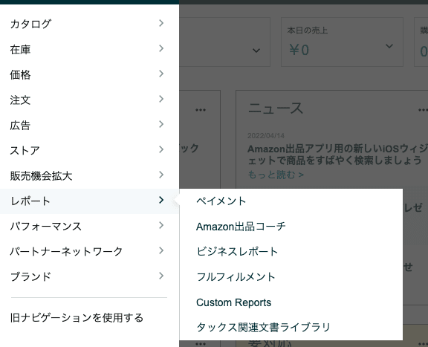
Task: Expand the chevron next to 広告
Action: click(x=161, y=124)
